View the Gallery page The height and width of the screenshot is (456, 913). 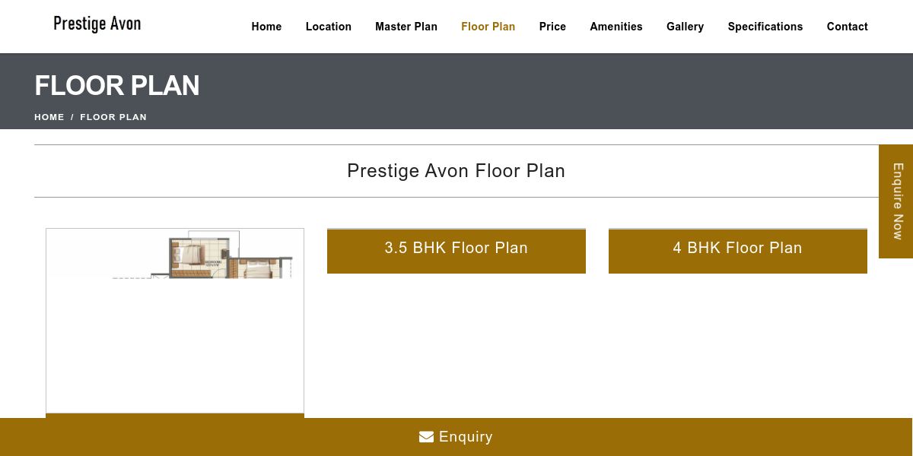click(686, 27)
